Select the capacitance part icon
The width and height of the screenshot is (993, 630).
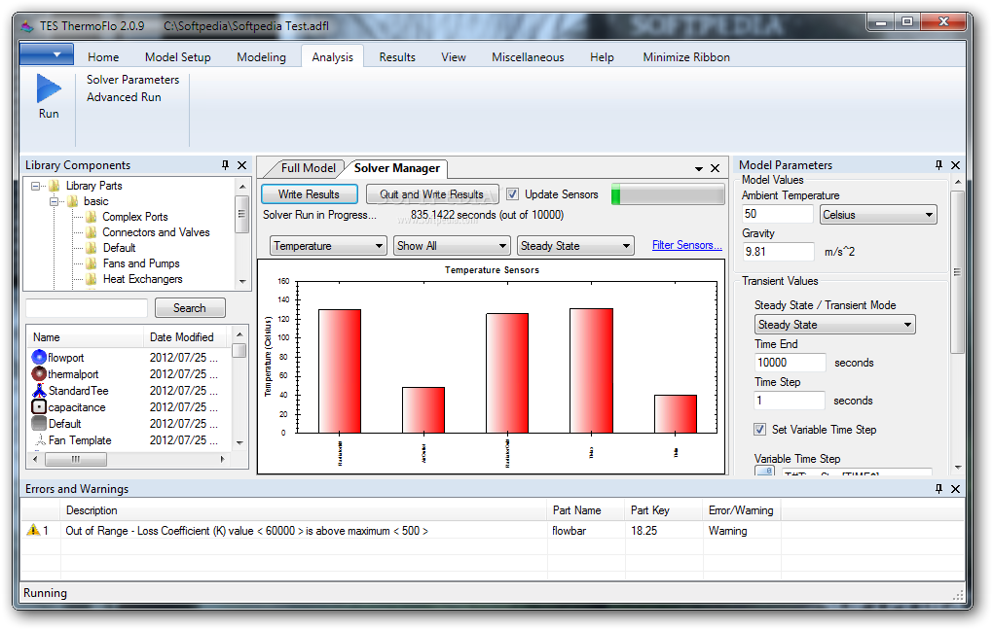pyautogui.click(x=39, y=406)
